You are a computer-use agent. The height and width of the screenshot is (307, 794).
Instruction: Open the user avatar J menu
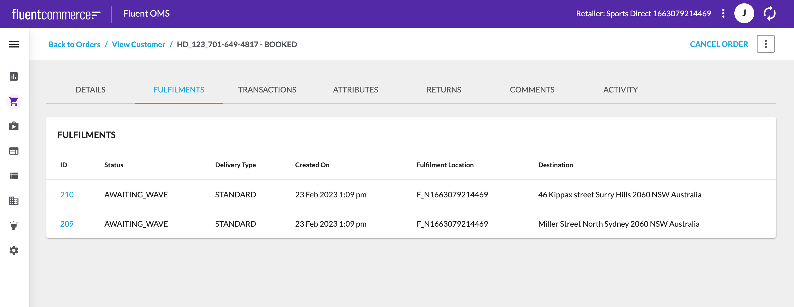(x=744, y=14)
